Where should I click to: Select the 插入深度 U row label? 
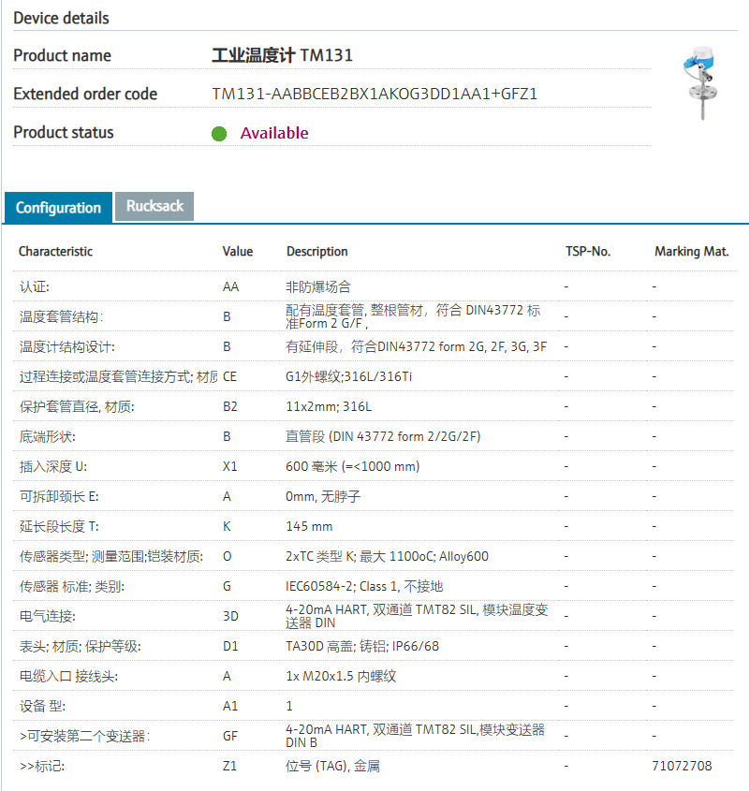[x=54, y=466]
